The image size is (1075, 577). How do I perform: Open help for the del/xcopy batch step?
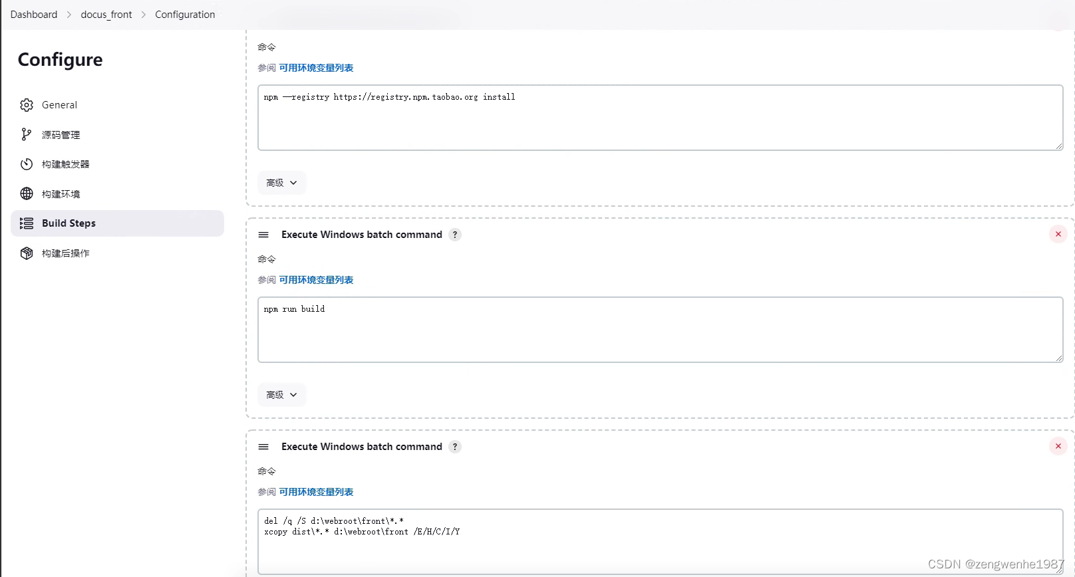455,447
